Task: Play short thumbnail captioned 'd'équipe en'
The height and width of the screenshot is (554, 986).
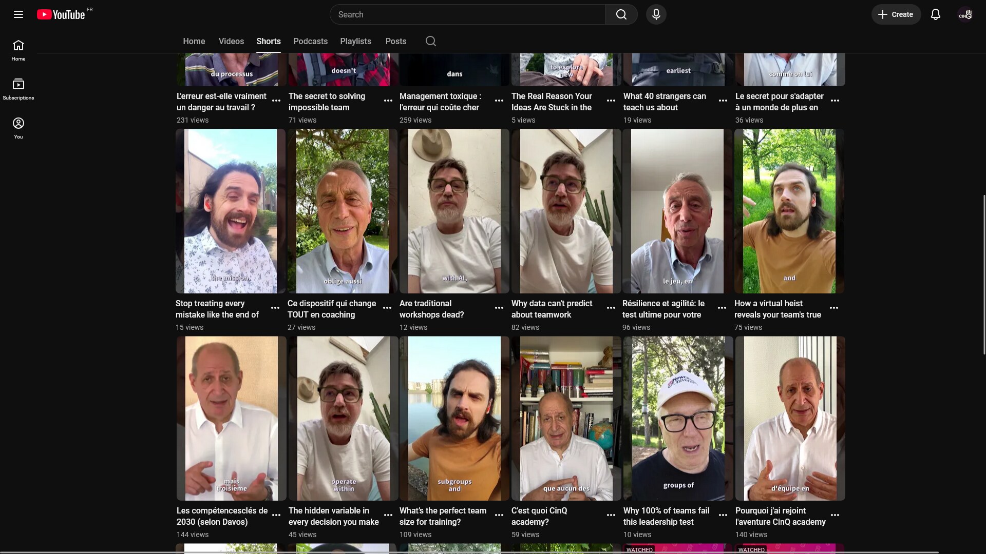Action: (790, 418)
